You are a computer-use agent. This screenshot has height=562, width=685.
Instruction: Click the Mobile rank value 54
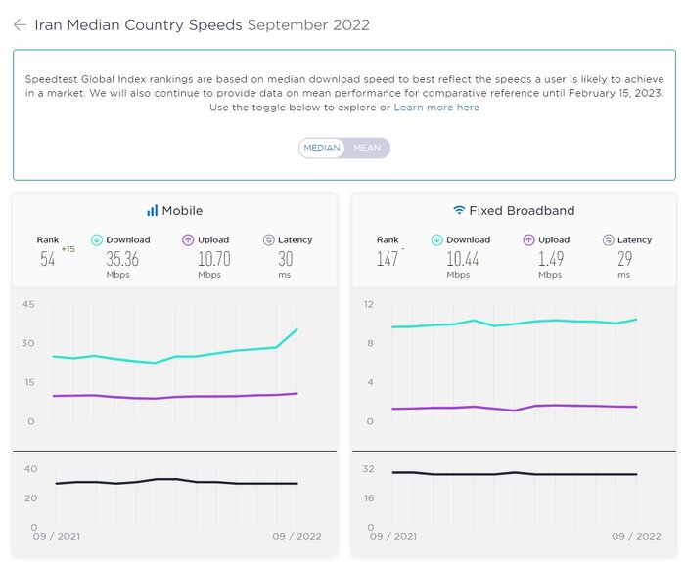tap(48, 259)
